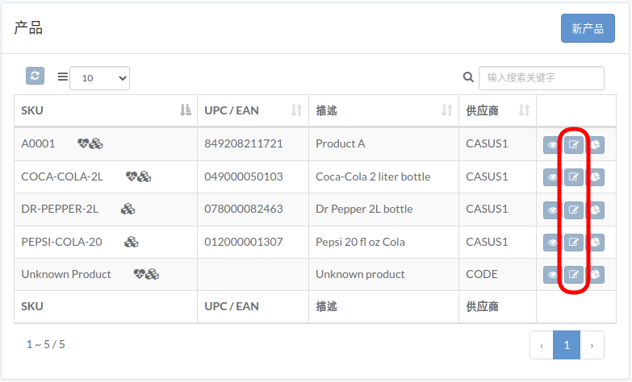Screen dimensions: 632x382
Task: Click the magnifier search icon
Action: coord(468,77)
